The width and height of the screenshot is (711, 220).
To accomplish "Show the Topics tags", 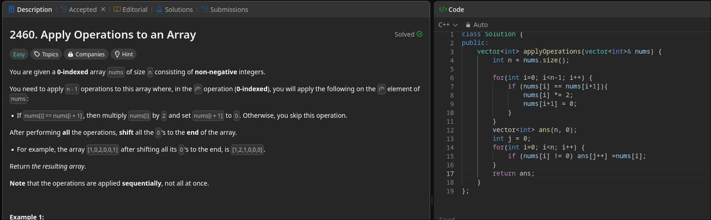I will coord(46,54).
